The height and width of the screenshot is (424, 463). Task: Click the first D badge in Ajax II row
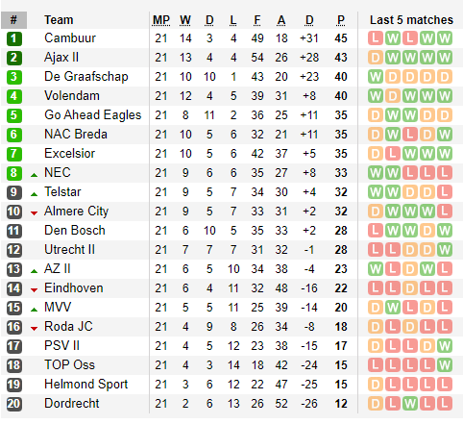tap(376, 58)
